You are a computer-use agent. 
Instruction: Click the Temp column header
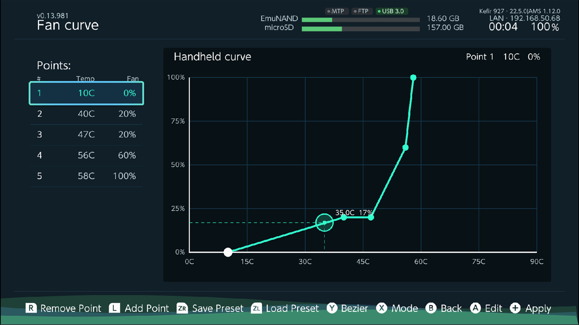pos(85,79)
